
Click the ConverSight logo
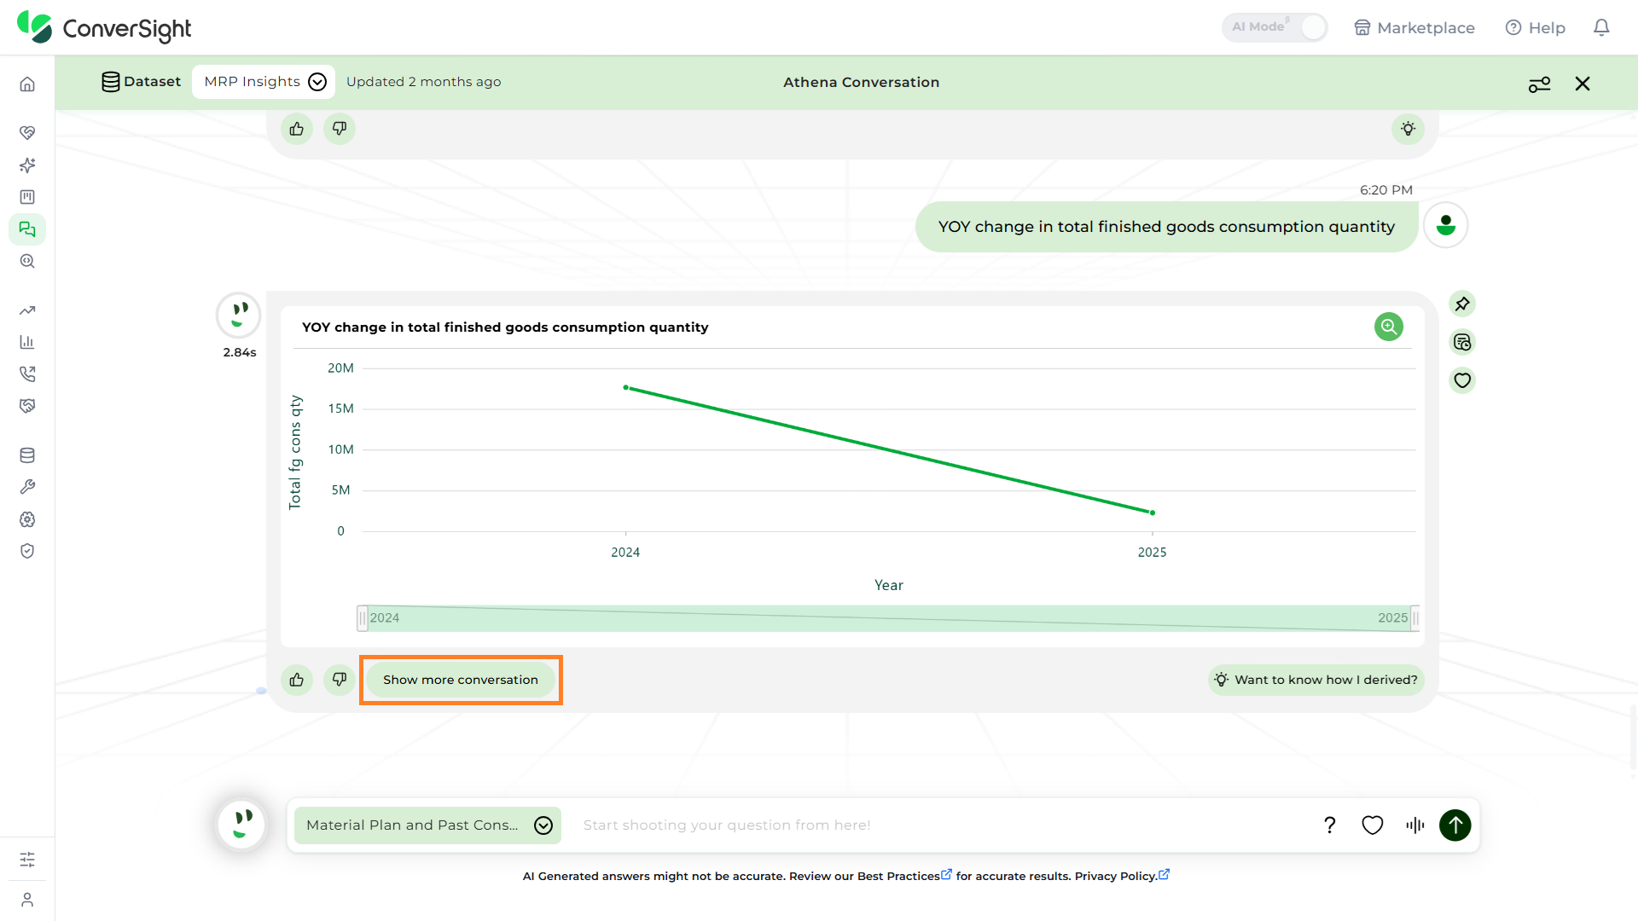point(104,27)
